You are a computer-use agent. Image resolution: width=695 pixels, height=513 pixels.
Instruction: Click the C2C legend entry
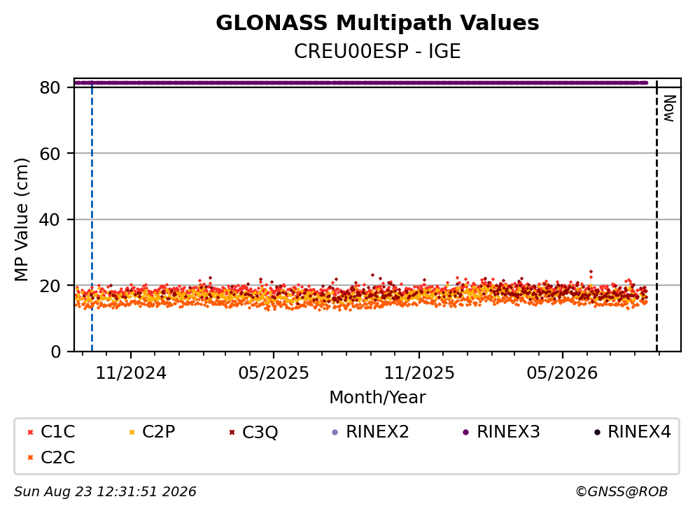[x=51, y=457]
